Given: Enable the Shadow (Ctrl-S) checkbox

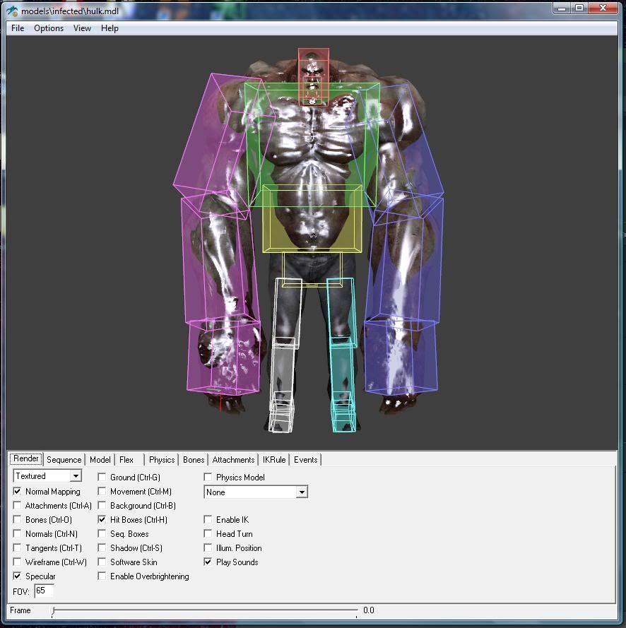Looking at the screenshot, I should [102, 547].
